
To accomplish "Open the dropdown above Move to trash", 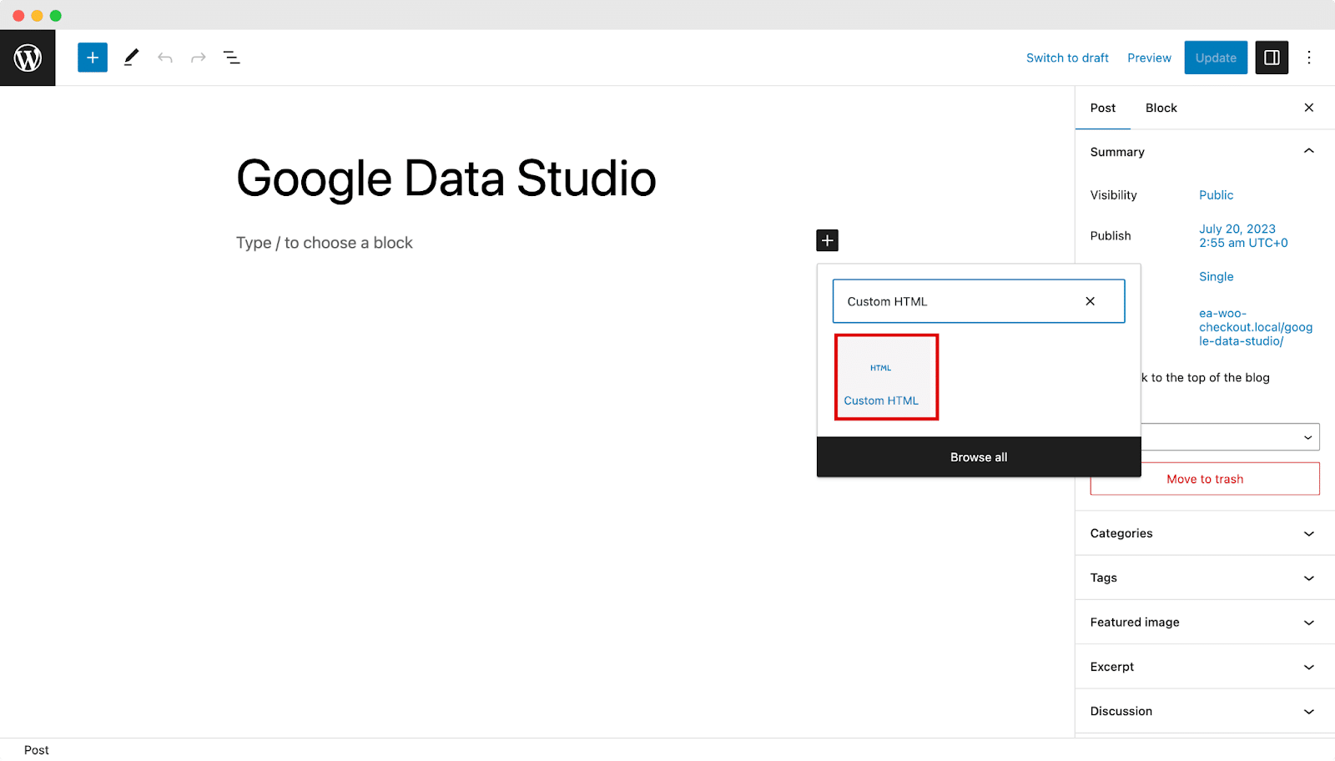I will [1230, 437].
